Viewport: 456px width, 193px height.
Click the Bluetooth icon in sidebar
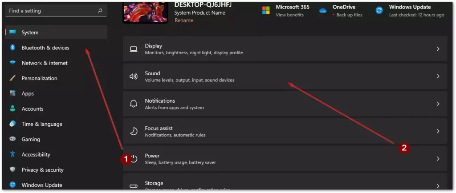[x=12, y=48]
